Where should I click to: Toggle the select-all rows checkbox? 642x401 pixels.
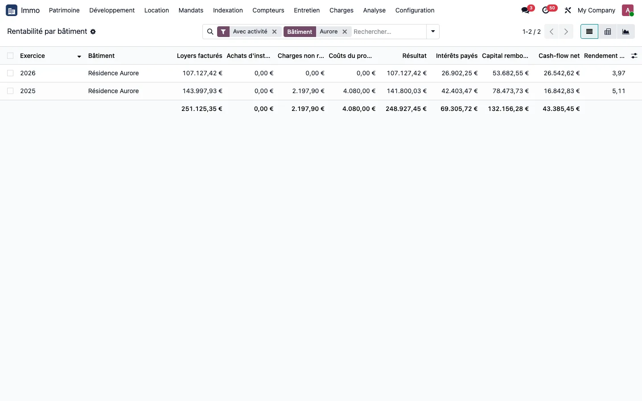click(x=10, y=56)
